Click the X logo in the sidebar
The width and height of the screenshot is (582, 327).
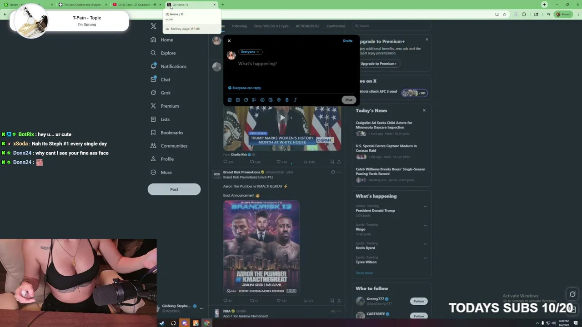154,26
